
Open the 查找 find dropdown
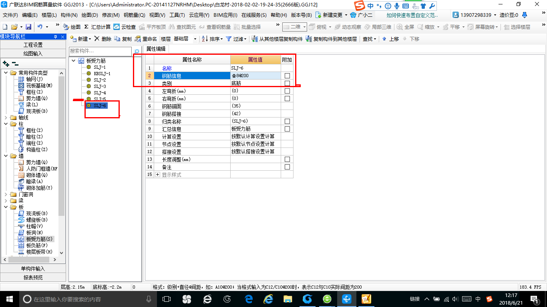pos(369,39)
